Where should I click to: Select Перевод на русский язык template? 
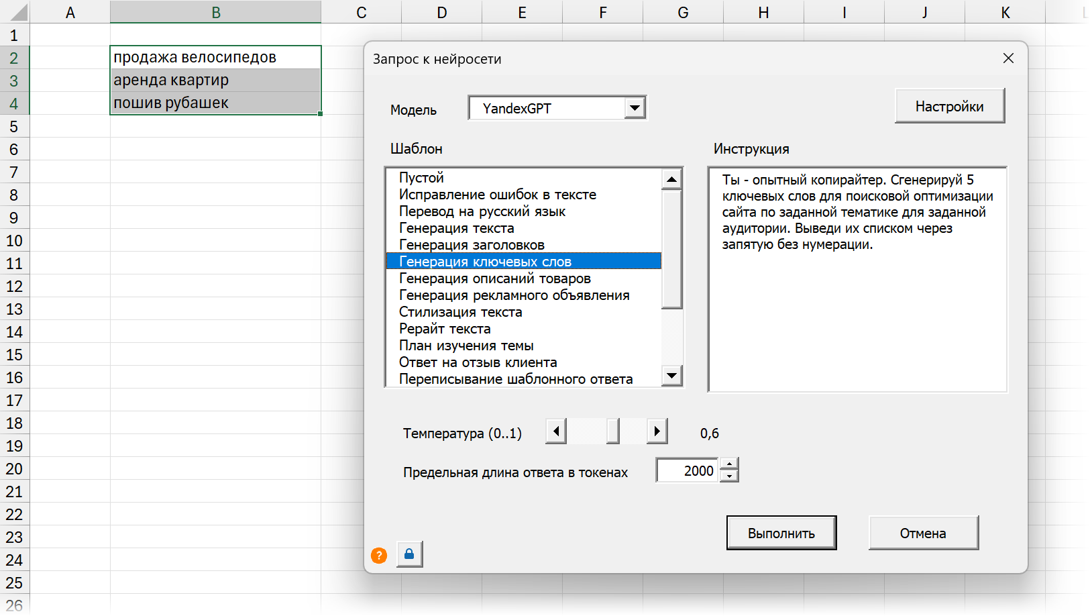[x=482, y=211]
